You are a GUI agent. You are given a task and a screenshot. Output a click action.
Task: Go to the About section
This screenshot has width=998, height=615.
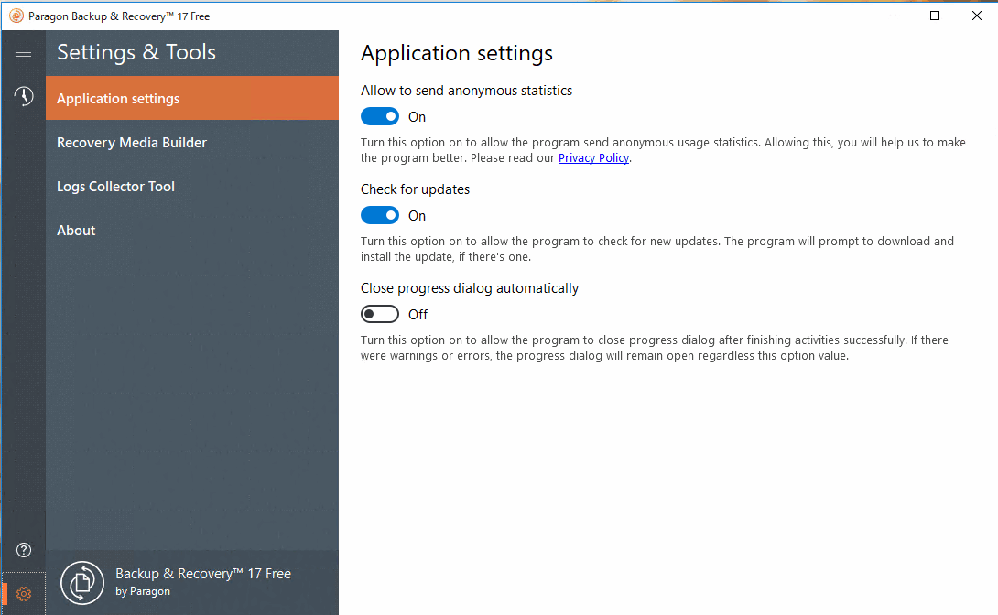coord(192,231)
